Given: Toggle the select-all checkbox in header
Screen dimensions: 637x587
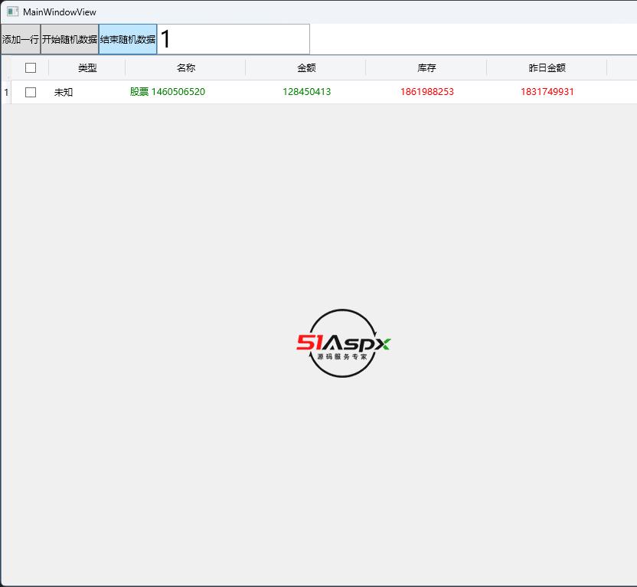Looking at the screenshot, I should click(x=31, y=68).
